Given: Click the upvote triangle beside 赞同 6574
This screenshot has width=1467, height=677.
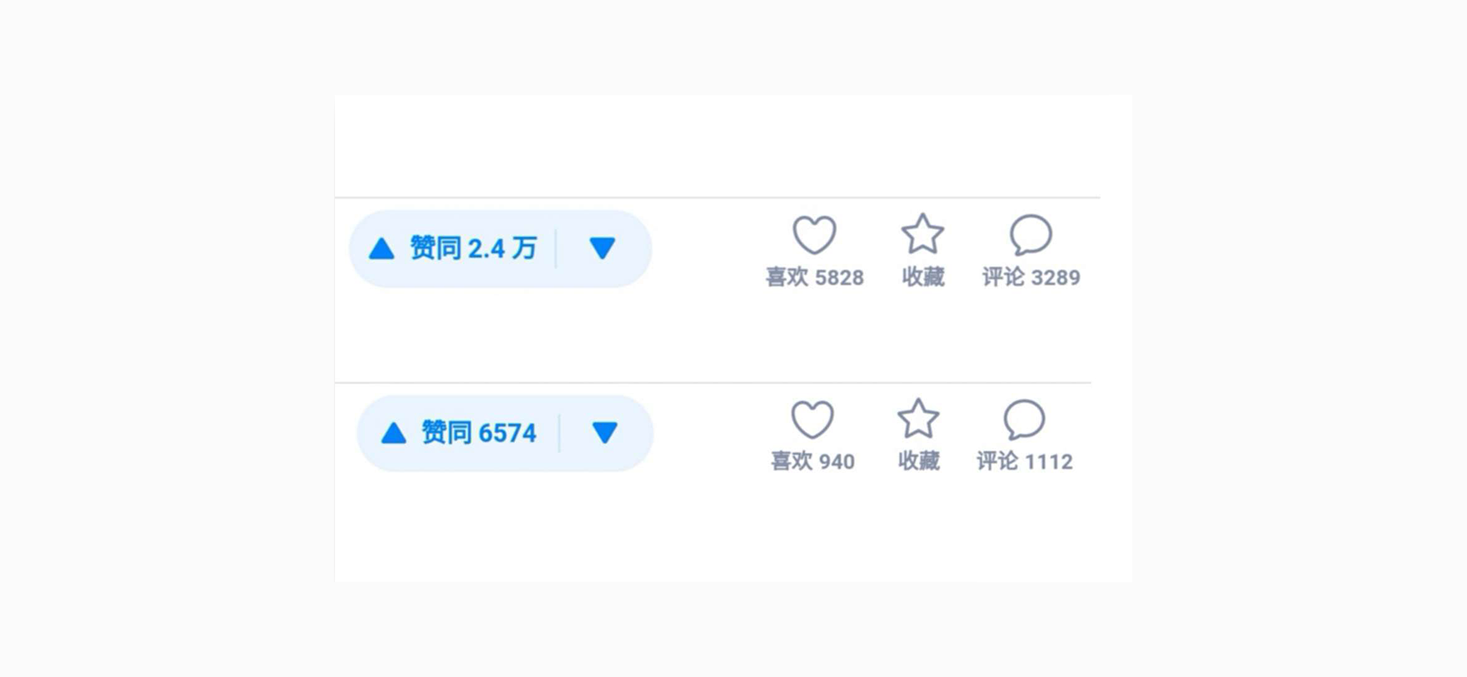Looking at the screenshot, I should point(394,433).
